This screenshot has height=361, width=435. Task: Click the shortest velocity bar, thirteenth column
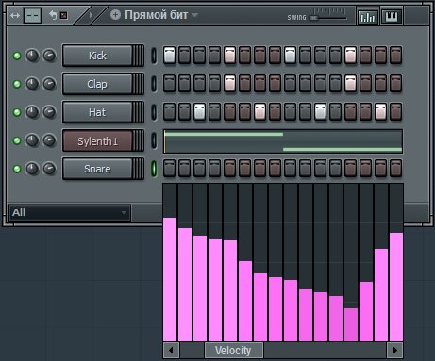tap(351, 324)
